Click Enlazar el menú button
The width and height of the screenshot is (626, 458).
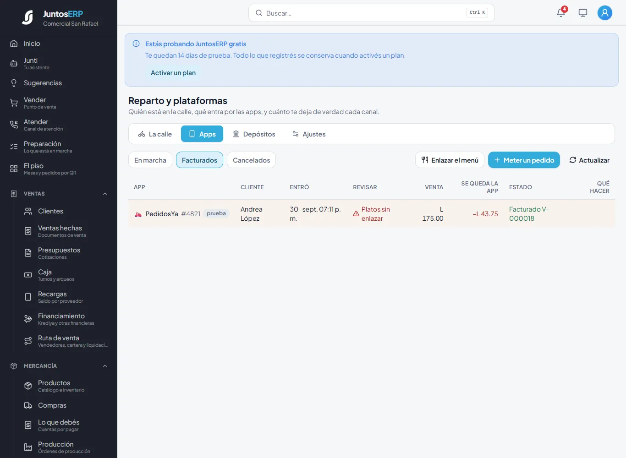tap(450, 160)
